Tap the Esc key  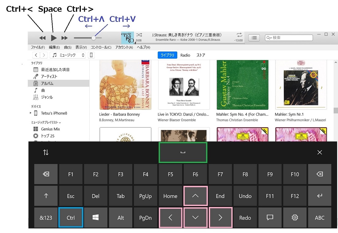(x=71, y=196)
